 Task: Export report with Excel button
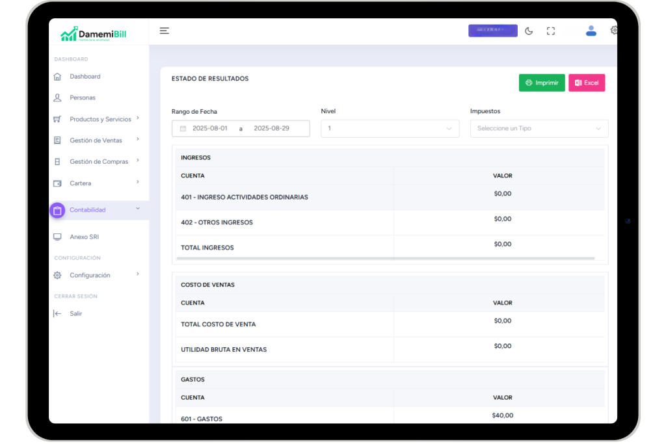pos(587,83)
